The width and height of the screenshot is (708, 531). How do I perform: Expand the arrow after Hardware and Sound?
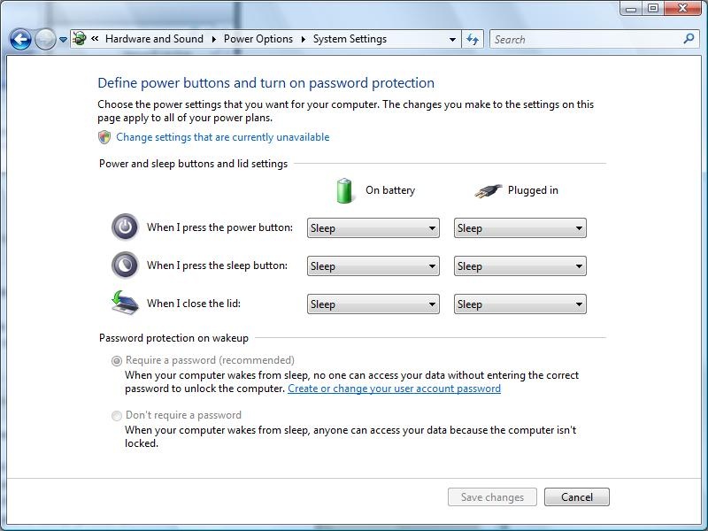tap(213, 39)
